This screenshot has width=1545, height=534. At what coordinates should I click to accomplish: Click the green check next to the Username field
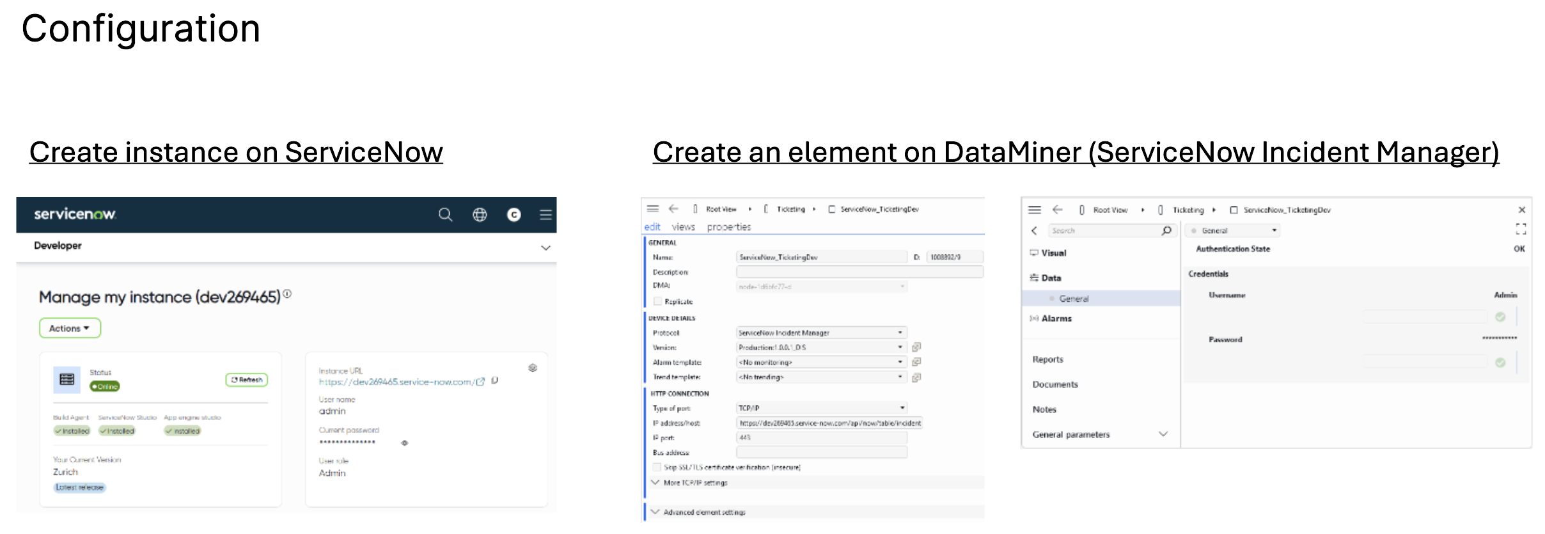pos(1500,317)
